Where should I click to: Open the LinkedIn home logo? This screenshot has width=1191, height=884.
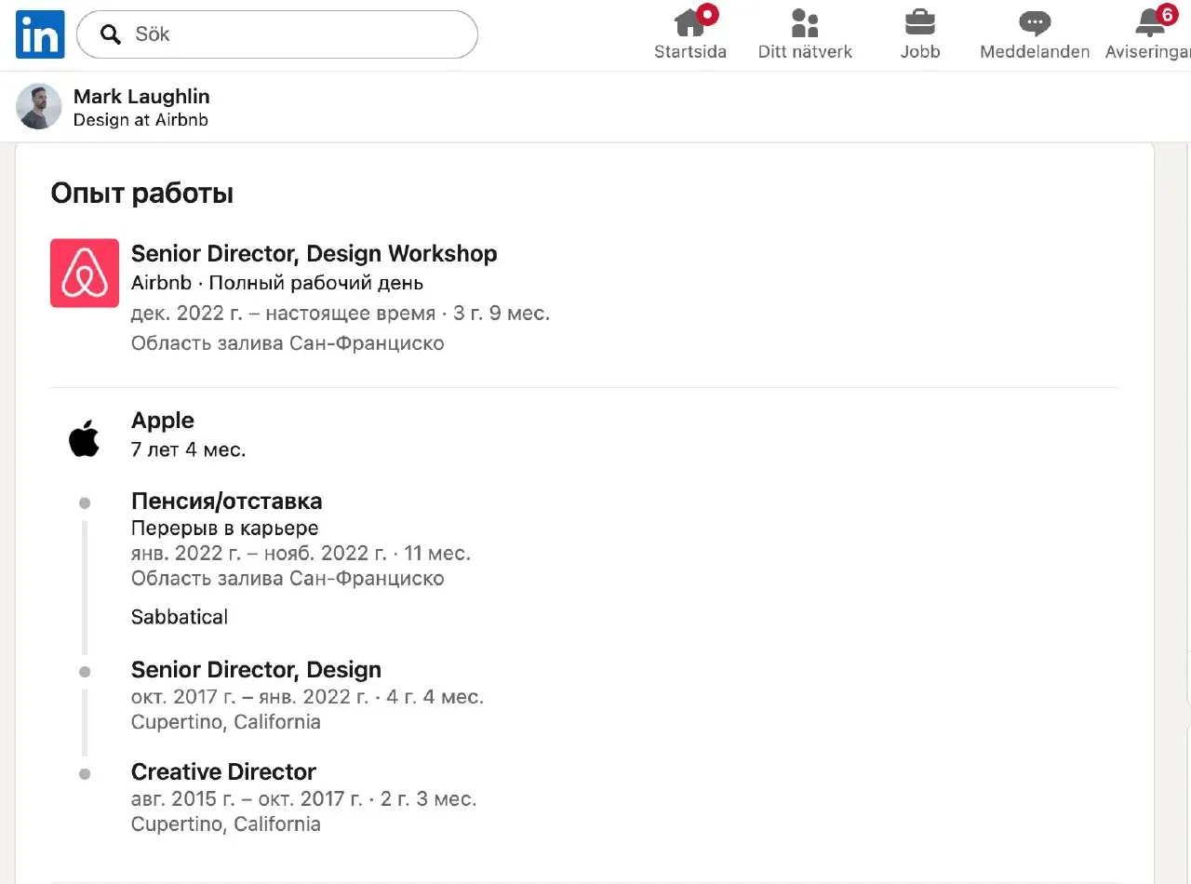coord(40,34)
